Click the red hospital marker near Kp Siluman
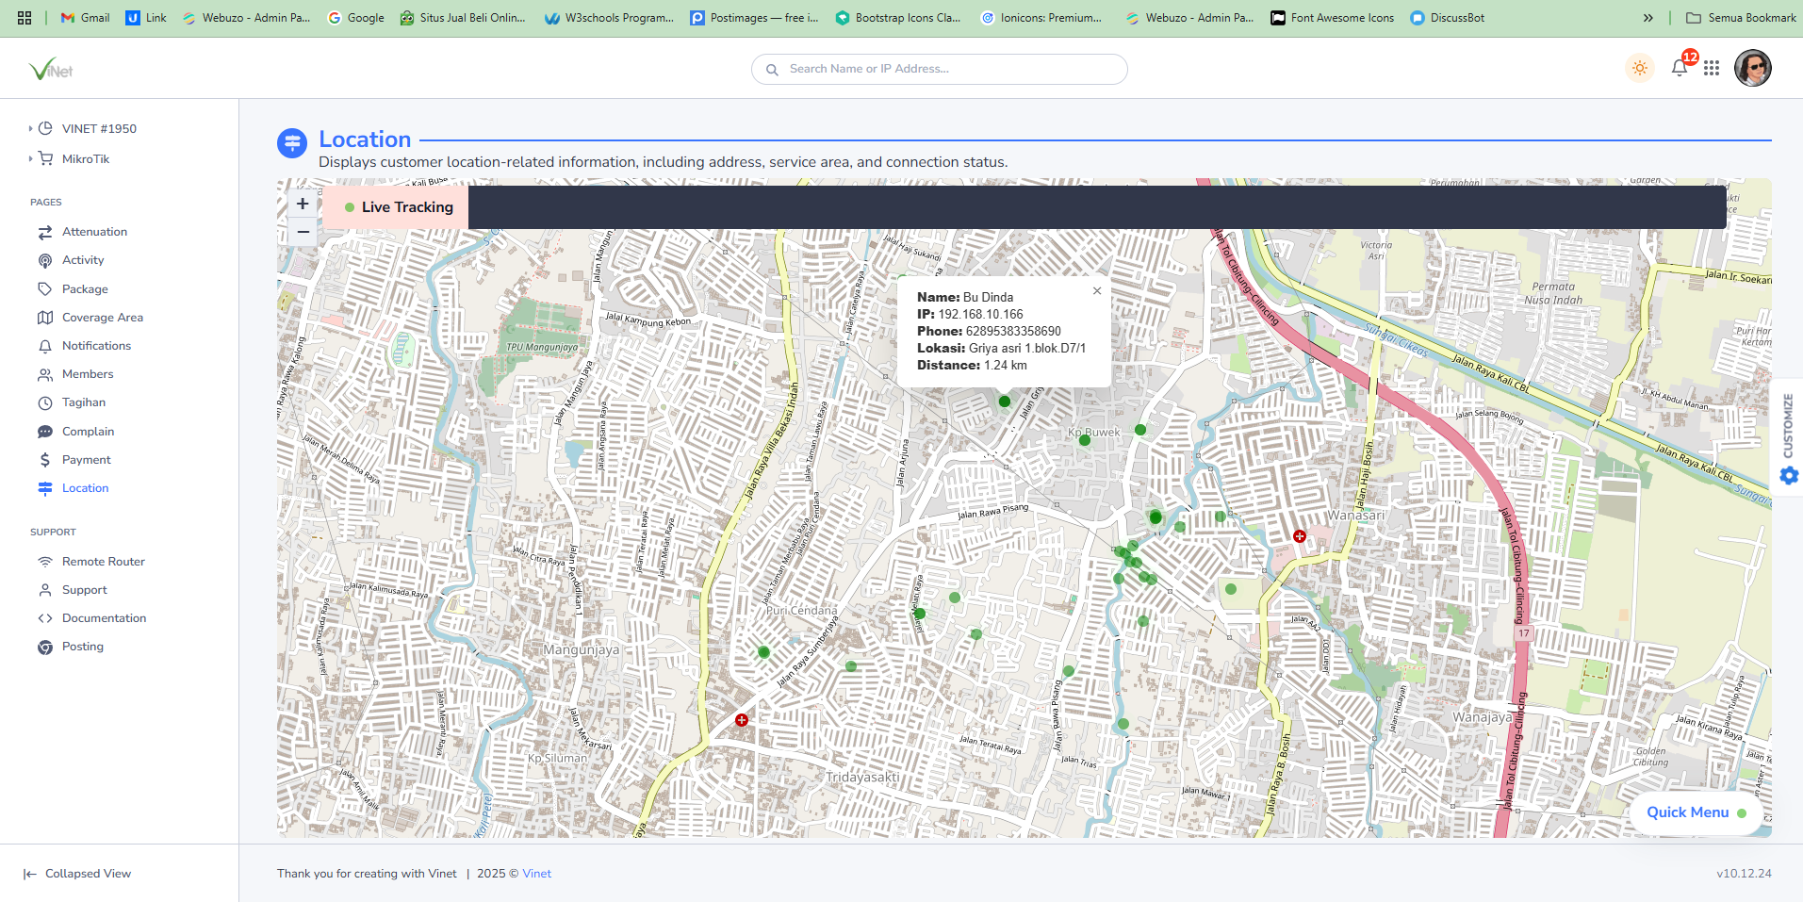 (742, 720)
